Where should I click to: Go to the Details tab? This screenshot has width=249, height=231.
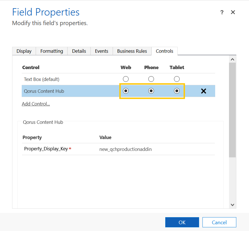tap(79, 51)
